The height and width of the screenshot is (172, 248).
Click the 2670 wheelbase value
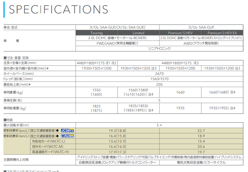pyautogui.click(x=159, y=74)
